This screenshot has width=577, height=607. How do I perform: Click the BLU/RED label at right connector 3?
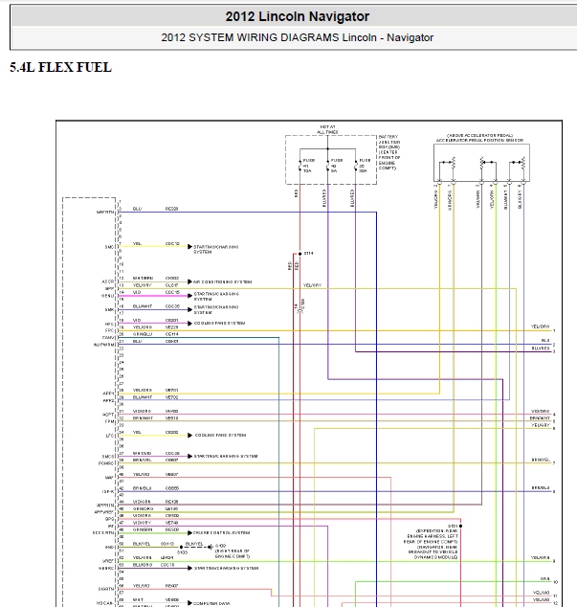tap(541, 348)
